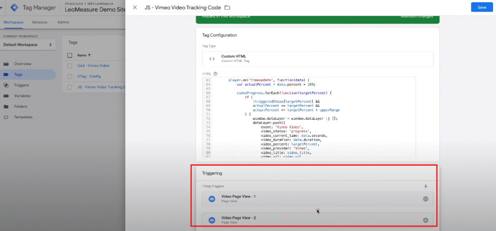Screen dimensions: 496x231
Task: Remove the Video Page View - 1 trigger
Action: [x=425, y=199]
